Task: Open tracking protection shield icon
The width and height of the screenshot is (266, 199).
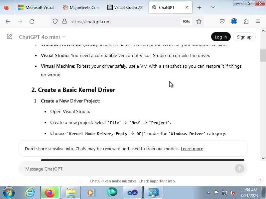Action: point(55,22)
